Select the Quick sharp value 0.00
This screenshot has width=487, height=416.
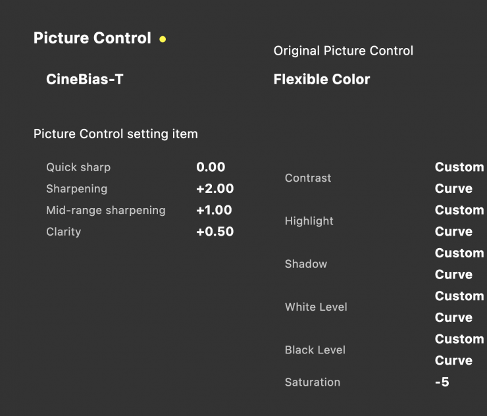[211, 167]
